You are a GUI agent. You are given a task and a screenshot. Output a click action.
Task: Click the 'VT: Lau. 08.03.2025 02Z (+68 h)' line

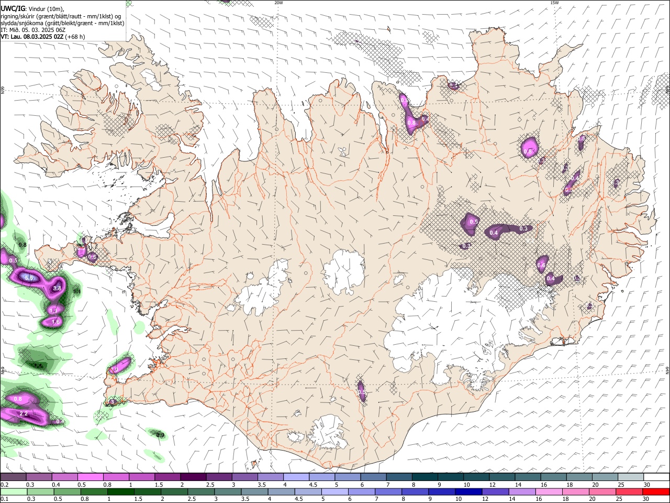42,37
